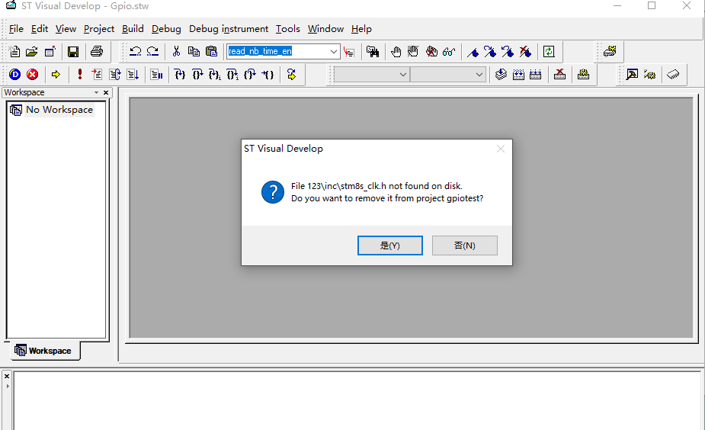705x430 pixels.
Task: Open the Debug instrument menu
Action: (x=229, y=29)
